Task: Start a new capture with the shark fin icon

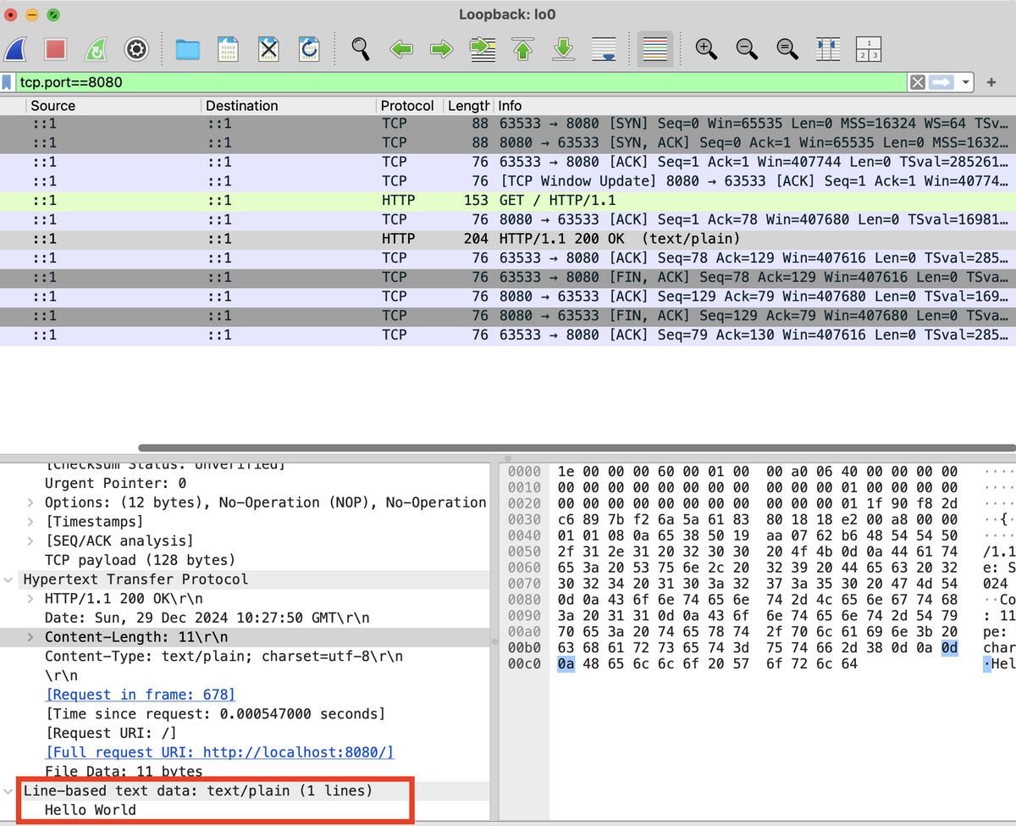Action: pos(16,49)
